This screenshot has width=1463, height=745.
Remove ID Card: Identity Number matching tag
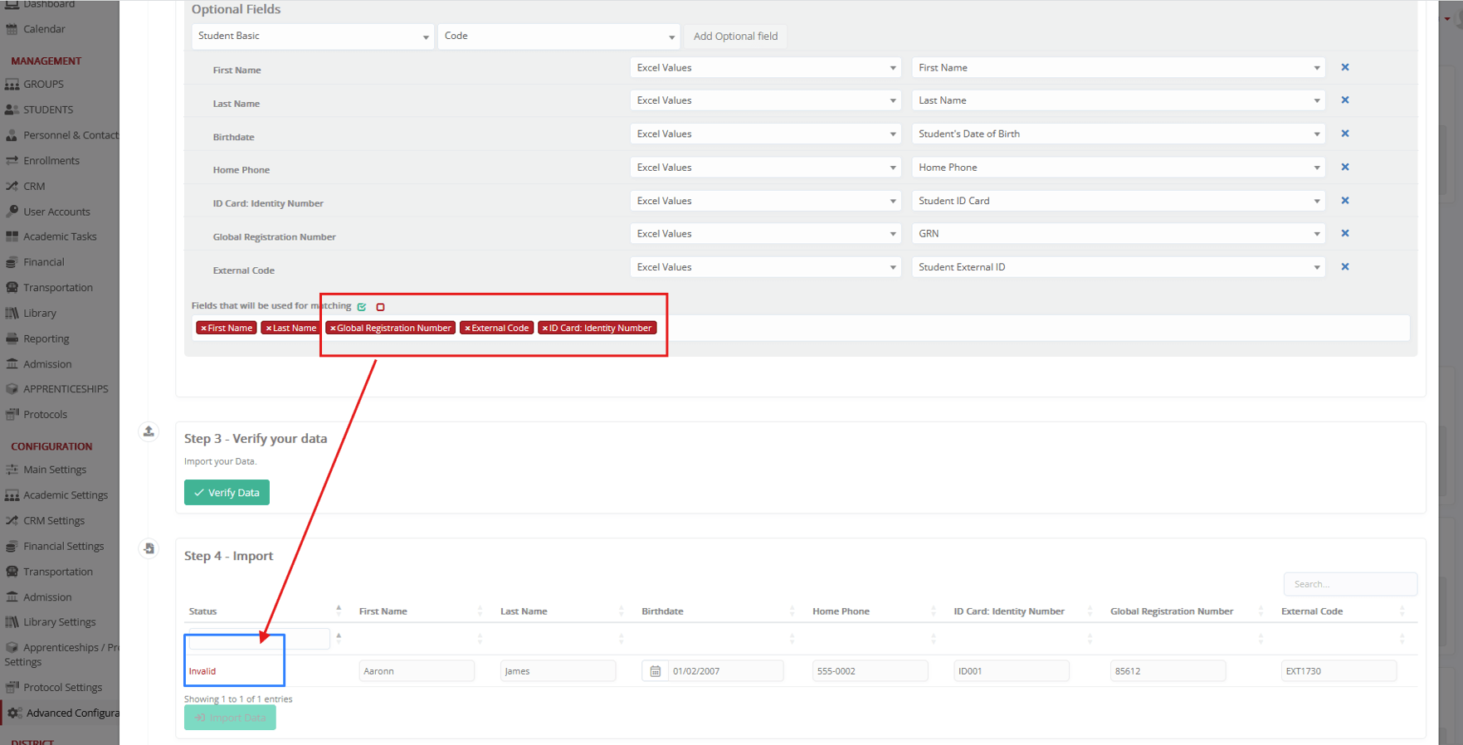coord(545,329)
